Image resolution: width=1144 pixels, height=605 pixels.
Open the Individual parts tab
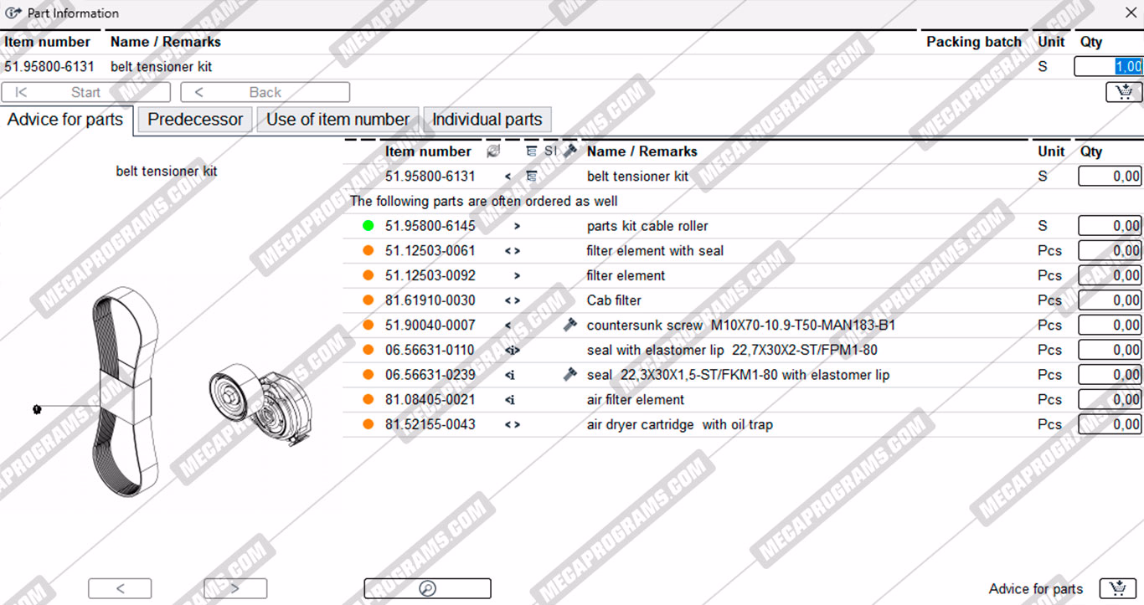tap(487, 120)
